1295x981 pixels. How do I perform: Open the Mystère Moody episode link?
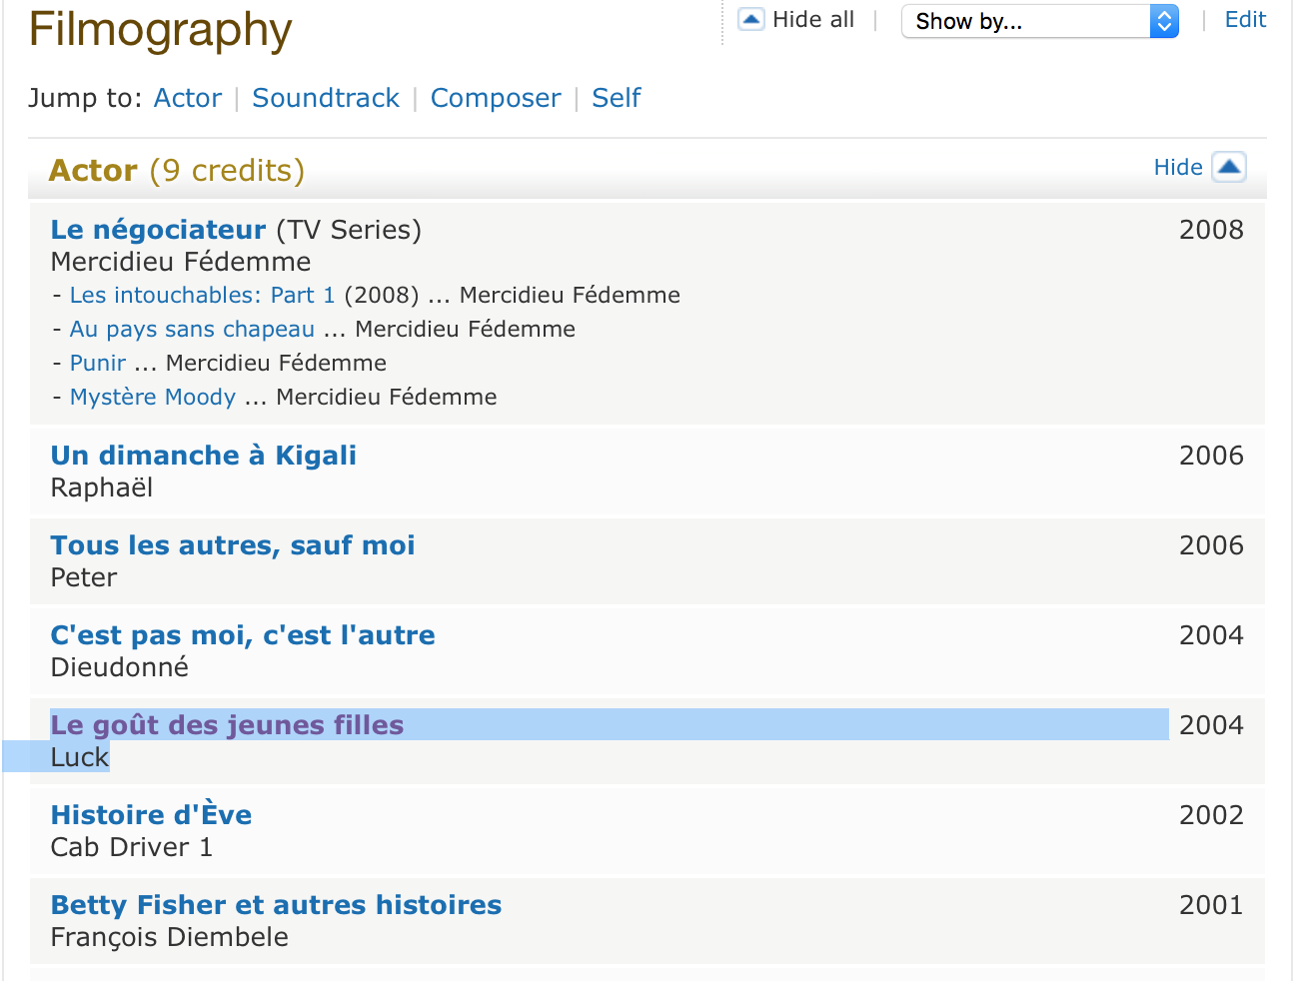click(153, 398)
